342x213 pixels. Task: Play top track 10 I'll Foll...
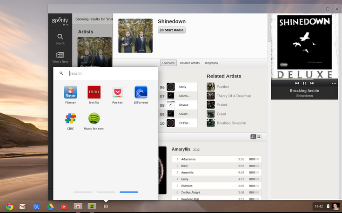pos(178,123)
